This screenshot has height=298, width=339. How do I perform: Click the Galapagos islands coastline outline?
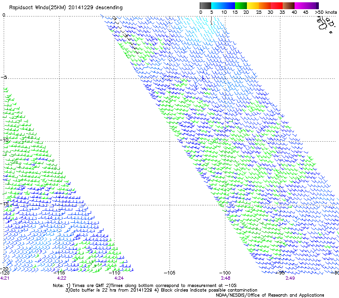325,25
